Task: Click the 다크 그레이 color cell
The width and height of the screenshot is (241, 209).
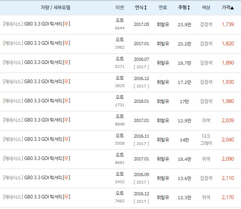Action: pos(206,140)
